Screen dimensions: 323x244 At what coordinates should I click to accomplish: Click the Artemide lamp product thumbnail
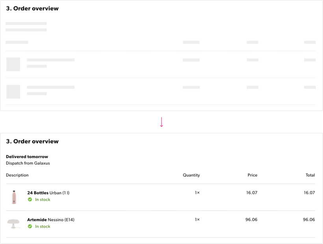point(14,224)
